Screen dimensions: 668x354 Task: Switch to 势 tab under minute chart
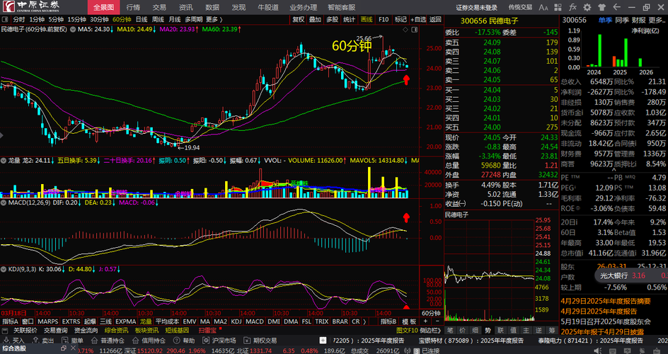tap(488, 330)
